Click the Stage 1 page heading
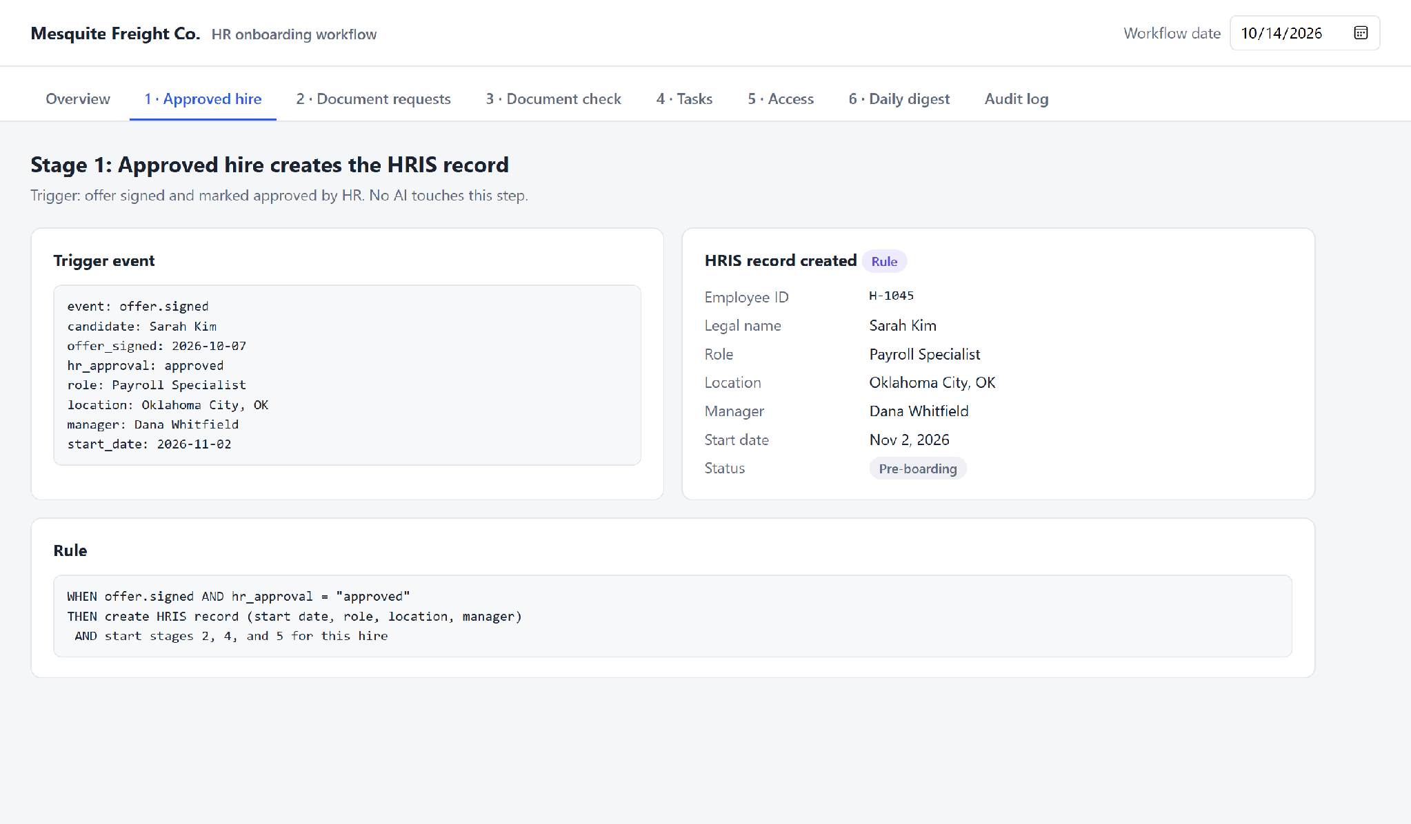Screen dimensions: 1411x824 [270, 165]
